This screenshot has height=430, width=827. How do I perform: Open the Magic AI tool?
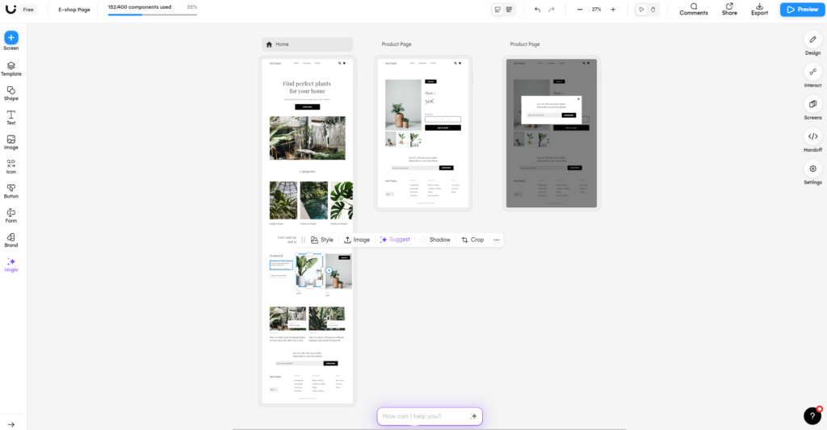tap(11, 262)
